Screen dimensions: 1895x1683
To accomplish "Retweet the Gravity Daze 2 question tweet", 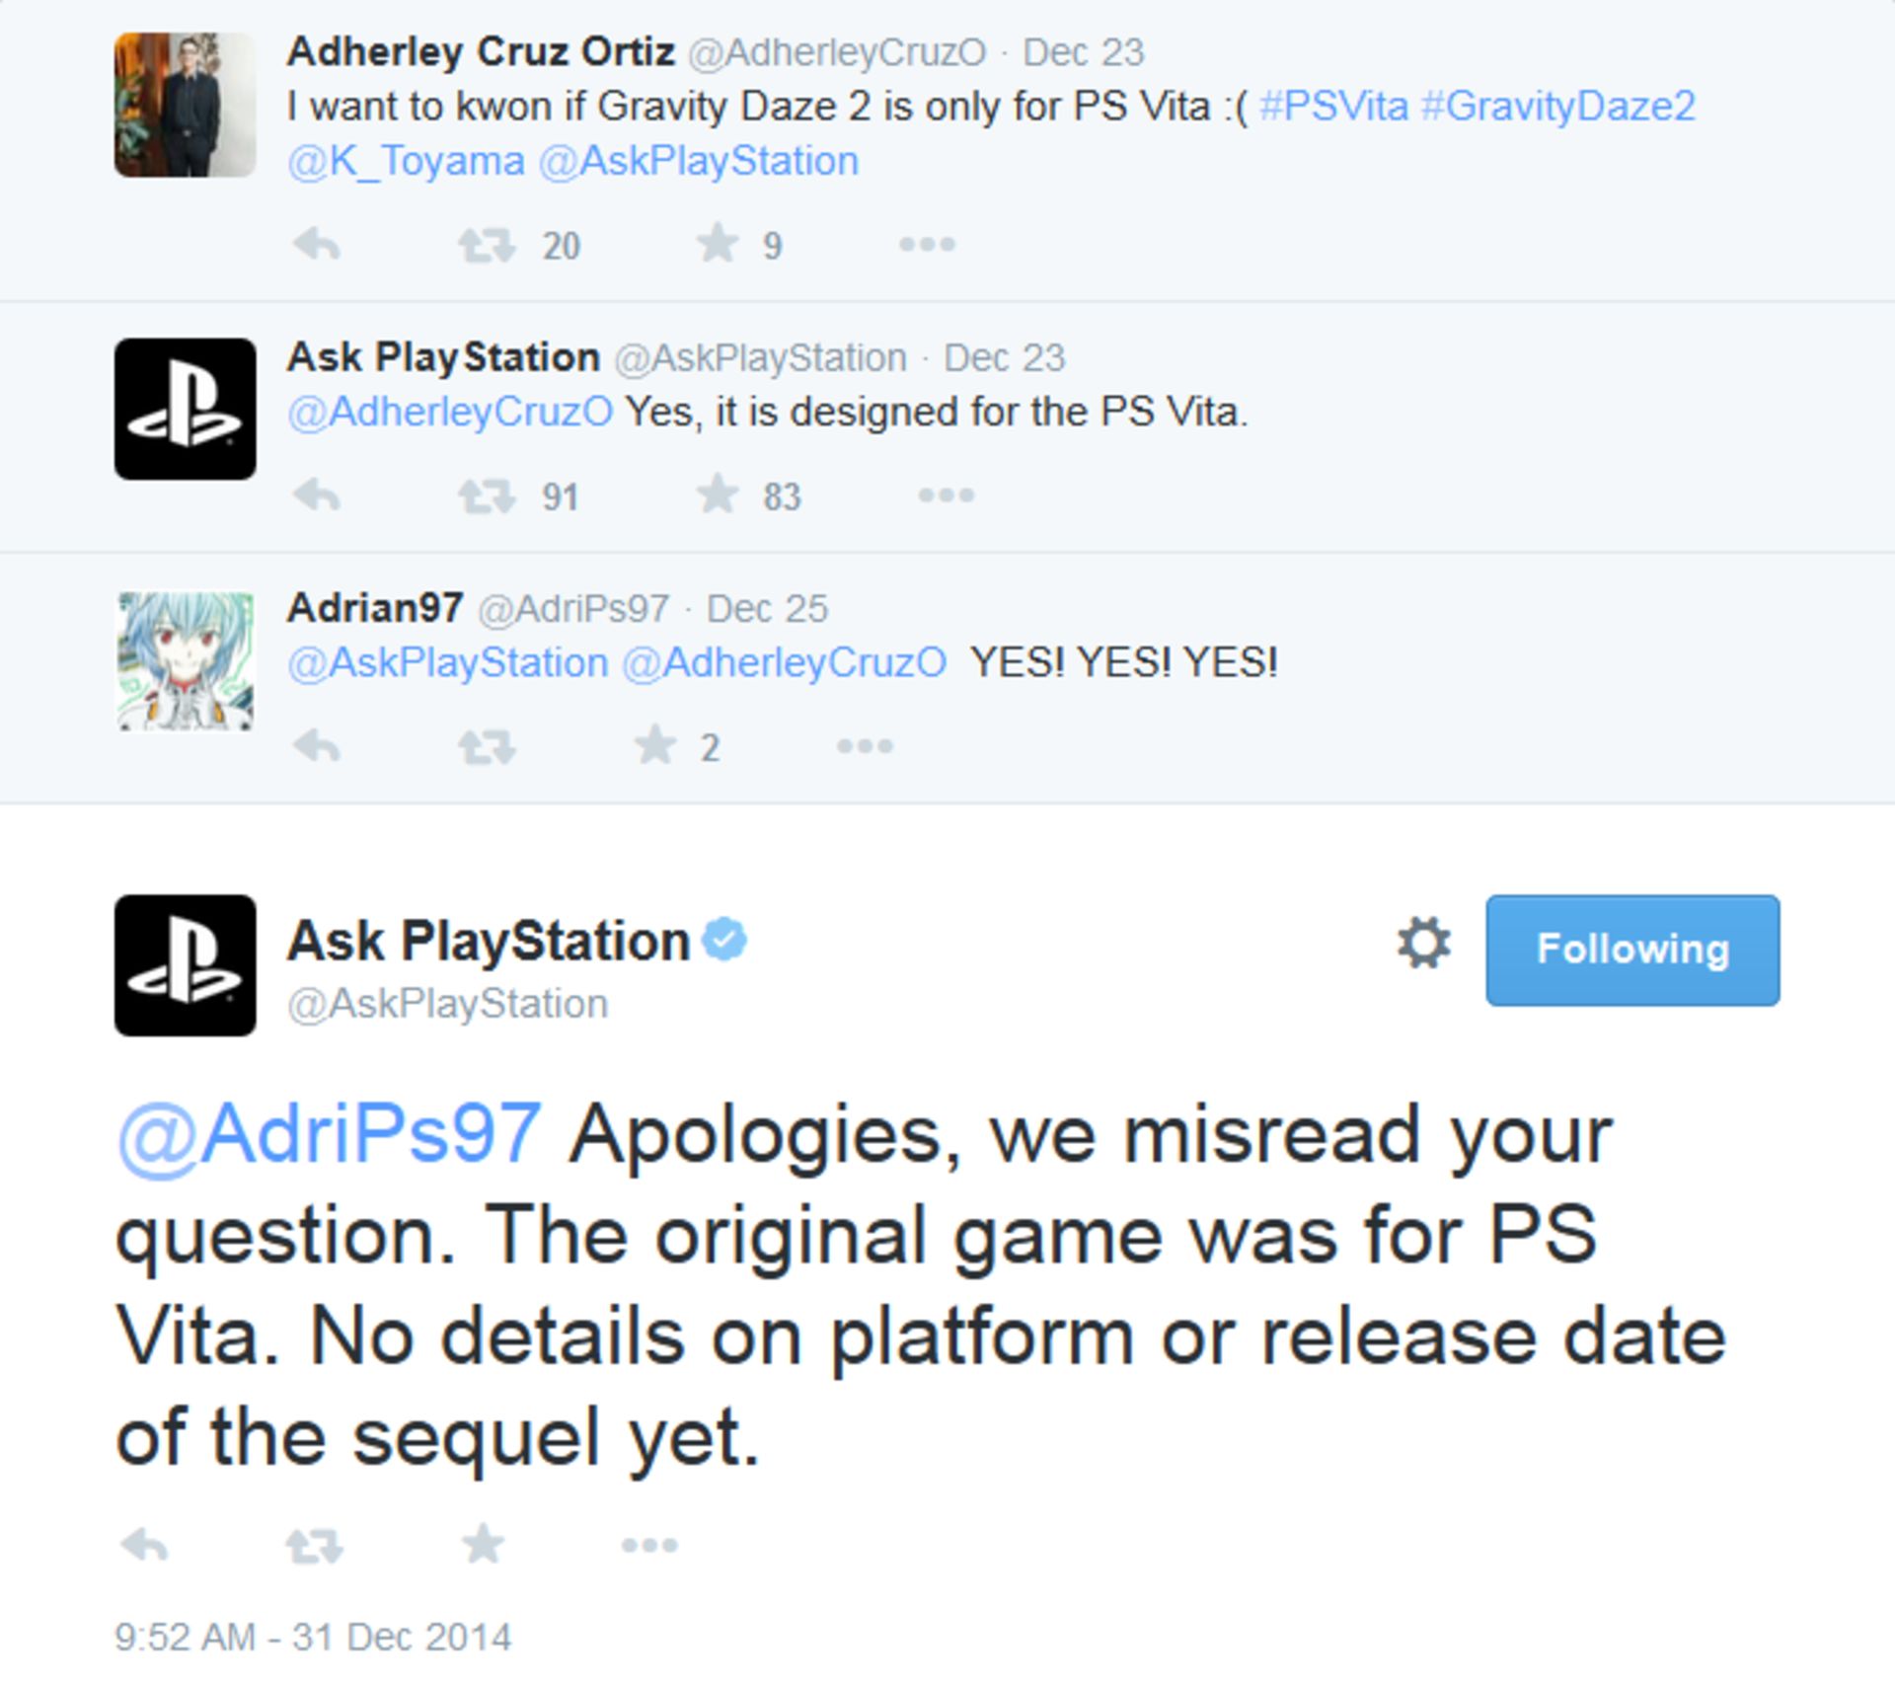I will [x=487, y=245].
